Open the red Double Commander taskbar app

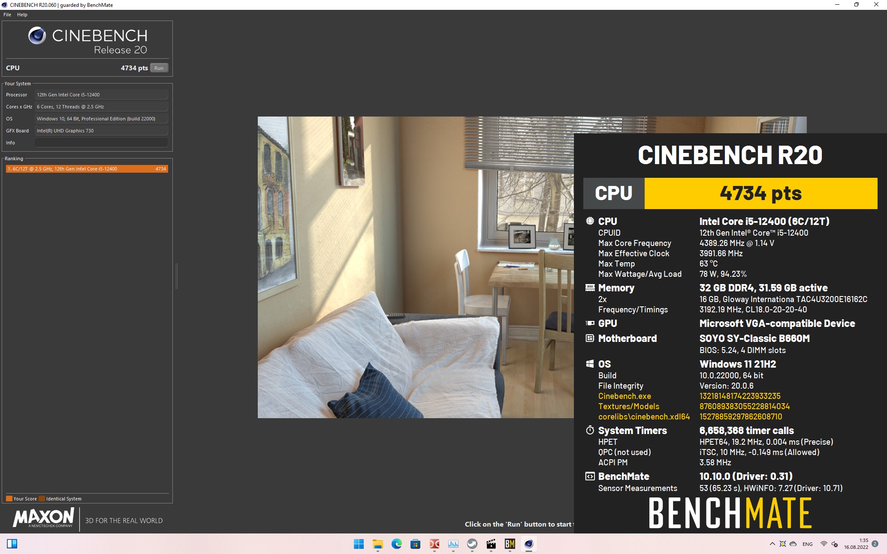(x=434, y=544)
